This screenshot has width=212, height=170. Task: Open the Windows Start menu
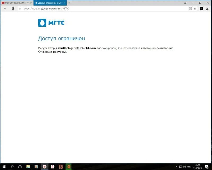pos(4,167)
